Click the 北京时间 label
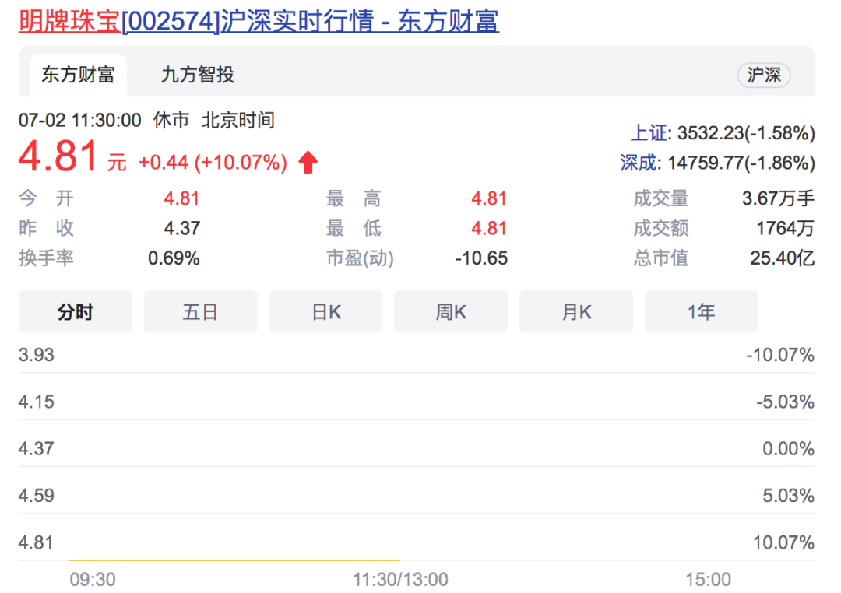Viewport: 841px width, 593px height. pos(238,120)
